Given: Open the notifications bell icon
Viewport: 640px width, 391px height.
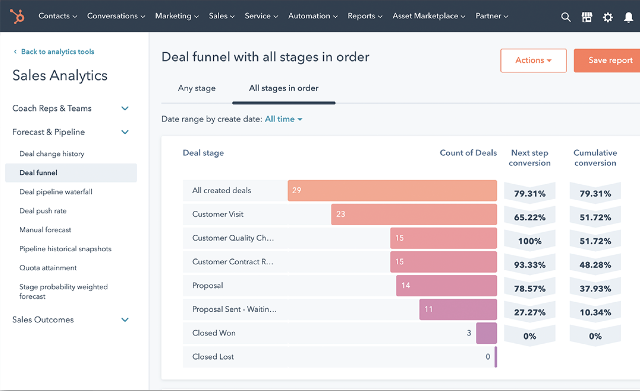Looking at the screenshot, I should (628, 17).
